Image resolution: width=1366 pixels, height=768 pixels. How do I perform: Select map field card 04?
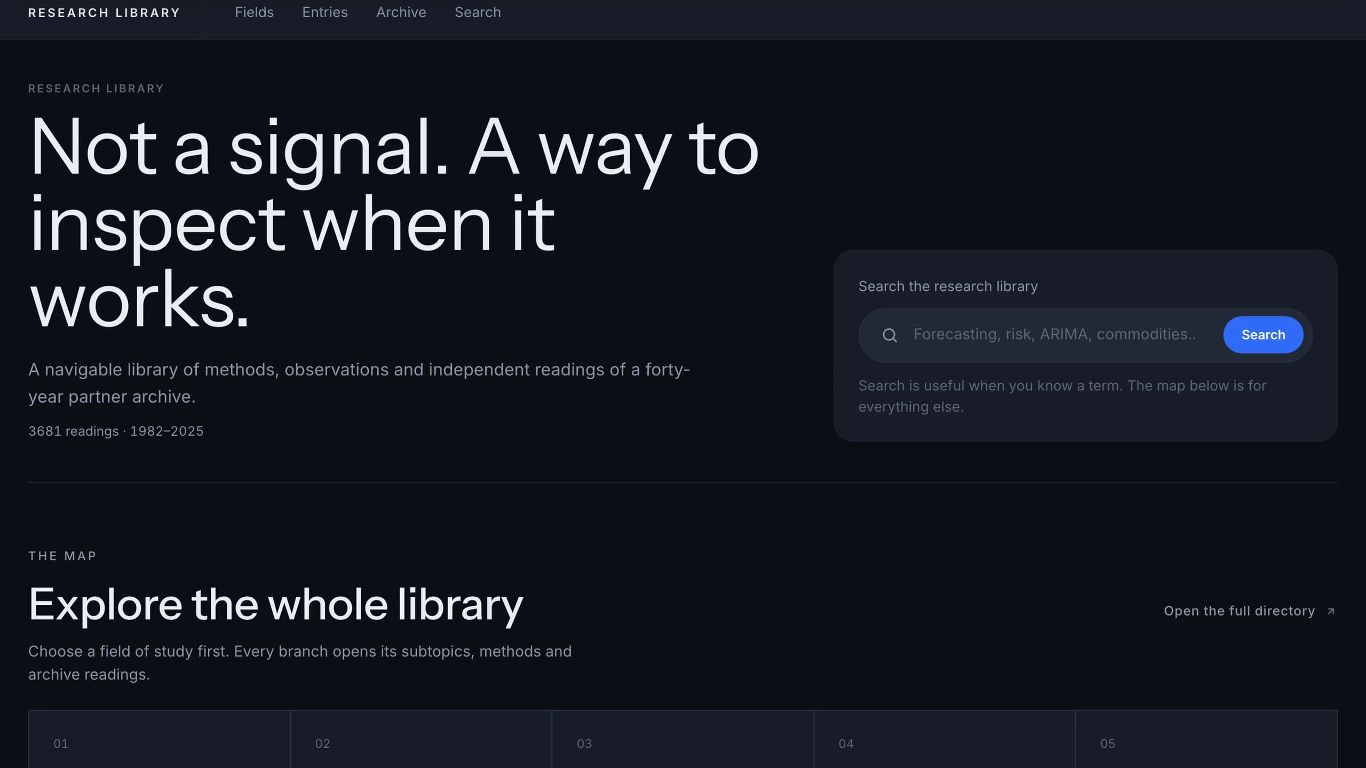(944, 739)
